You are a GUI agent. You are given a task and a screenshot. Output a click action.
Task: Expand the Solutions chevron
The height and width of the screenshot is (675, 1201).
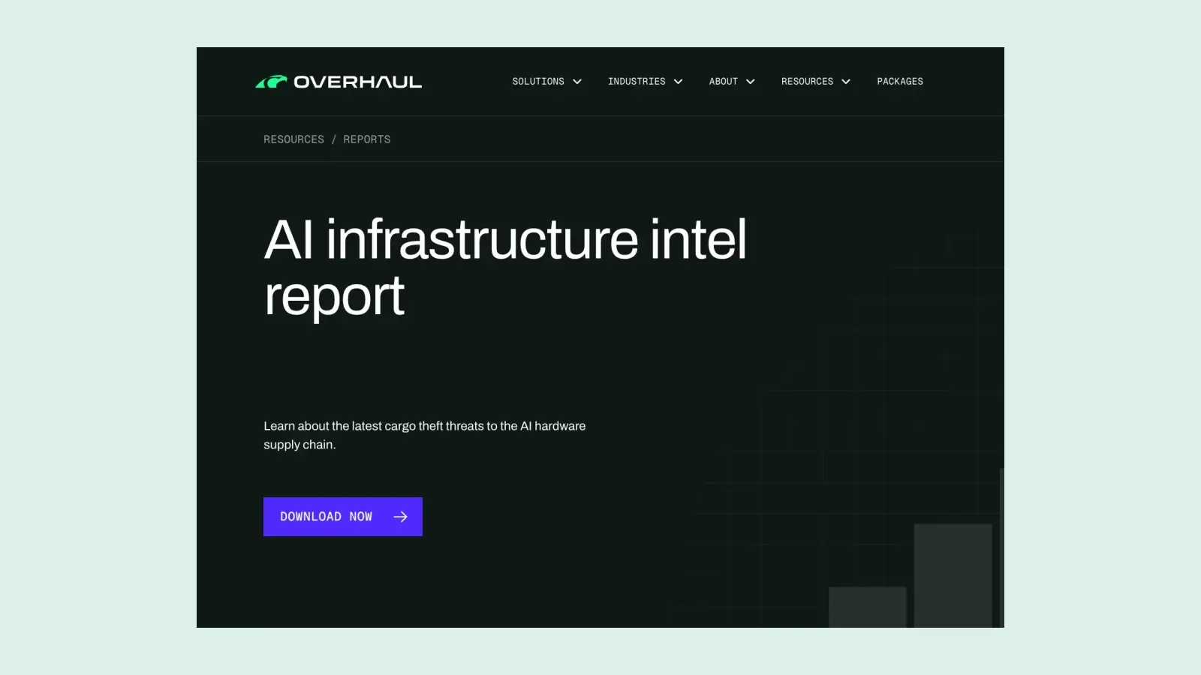[x=577, y=82]
